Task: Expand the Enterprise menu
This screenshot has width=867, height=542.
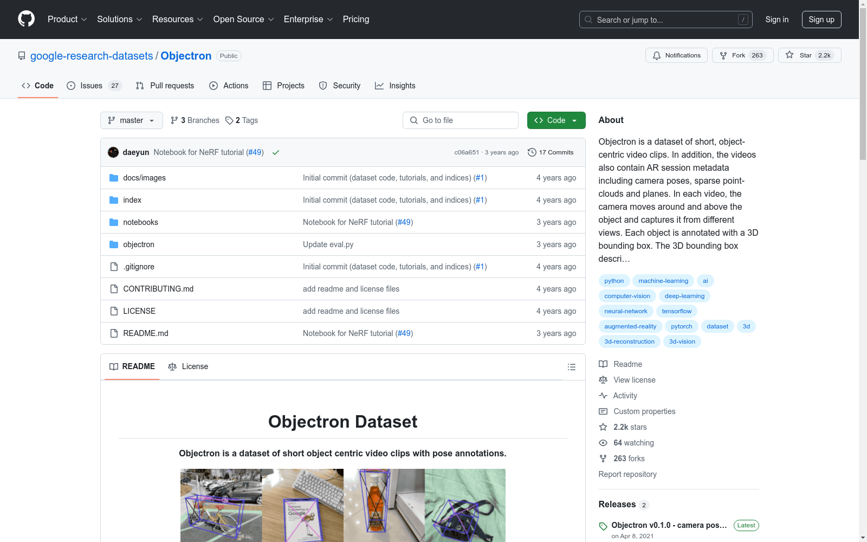Action: 308,20
